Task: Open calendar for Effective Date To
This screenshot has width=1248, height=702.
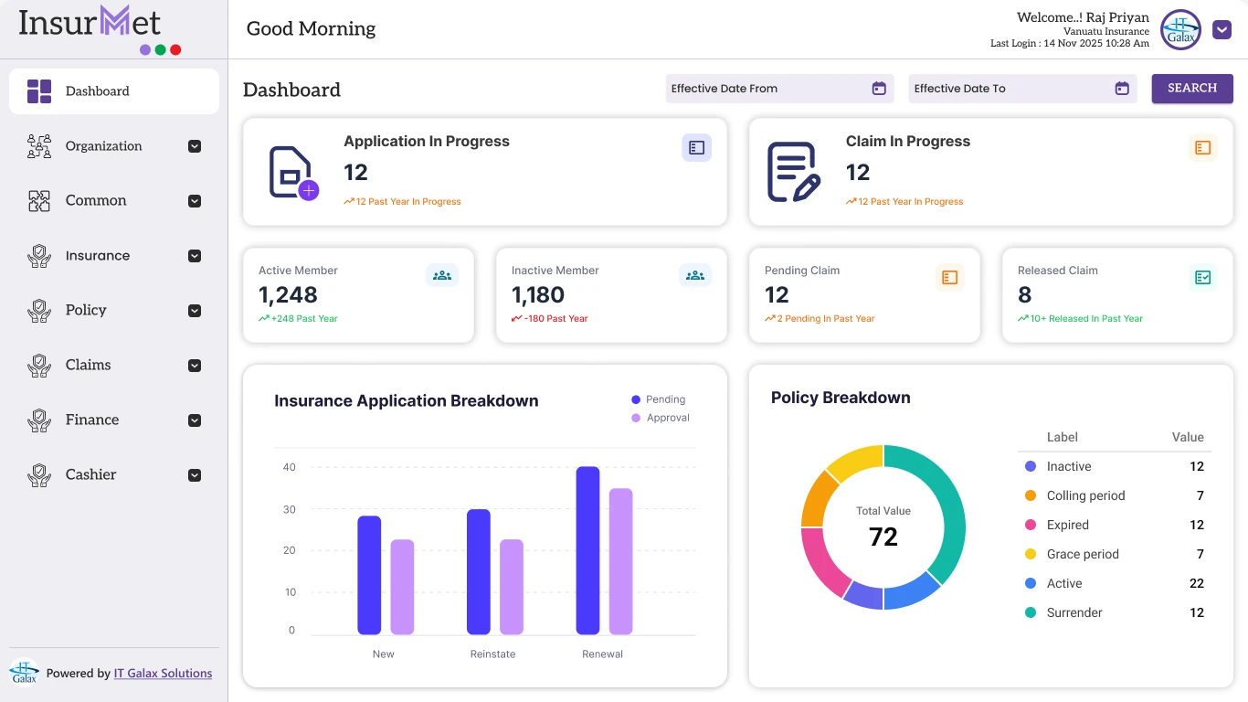Action: click(1122, 89)
